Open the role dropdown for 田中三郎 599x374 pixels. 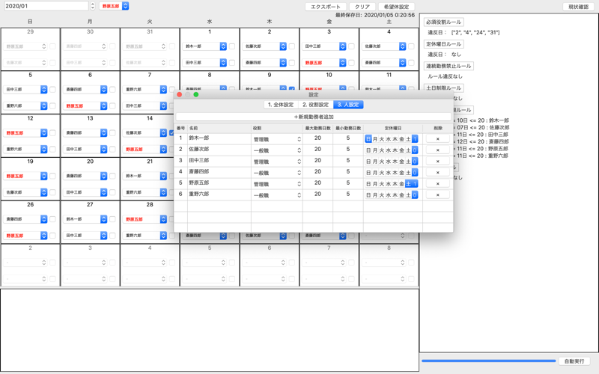[x=277, y=162]
